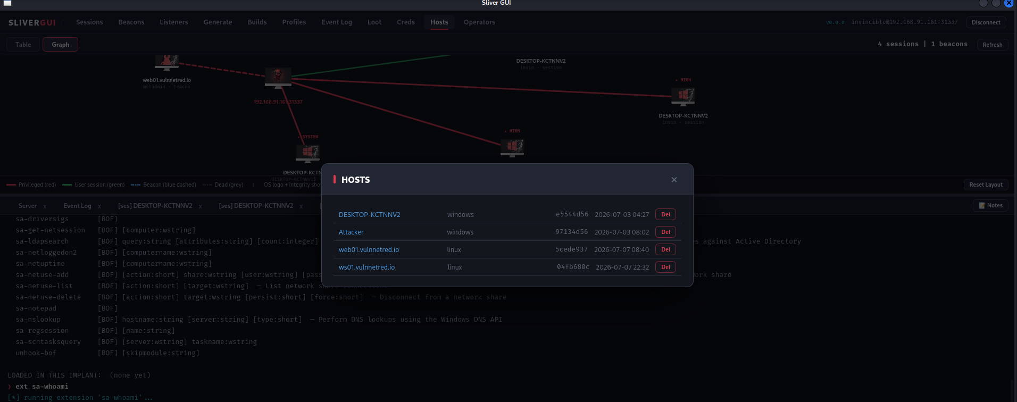This screenshot has width=1017, height=402.
Task: Open the Listeners page
Action: 174,22
